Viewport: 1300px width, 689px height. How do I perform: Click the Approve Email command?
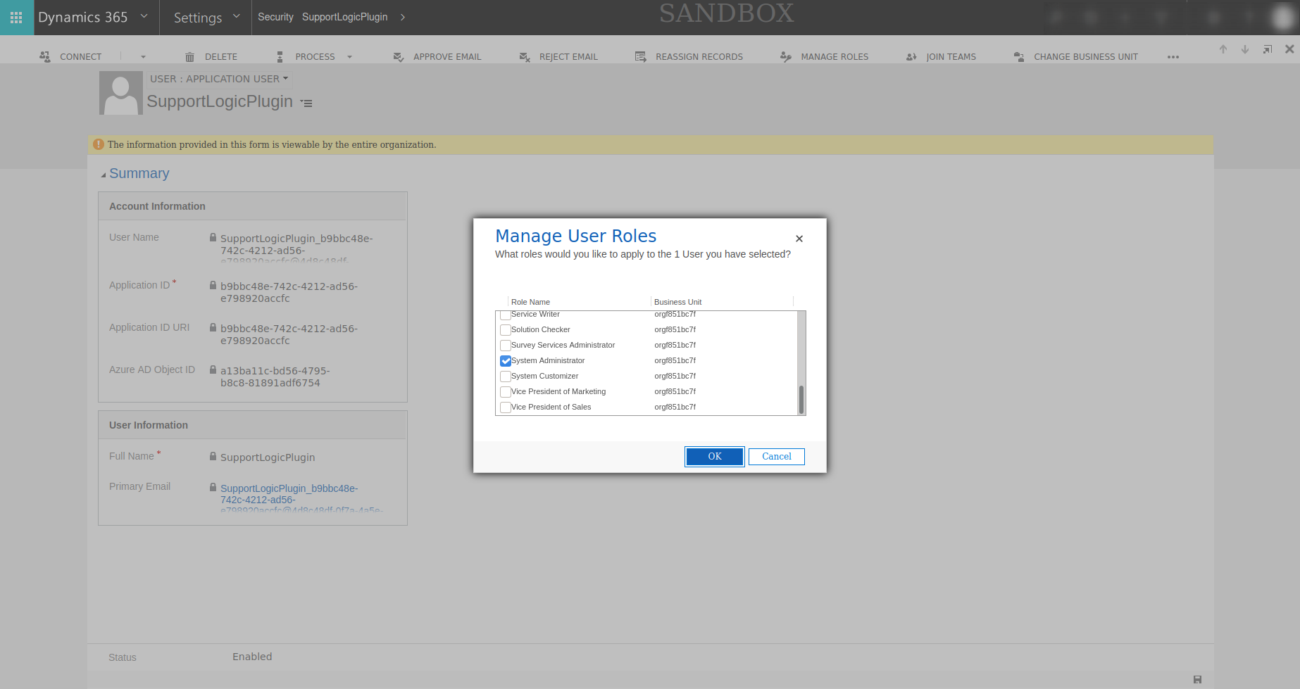437,56
